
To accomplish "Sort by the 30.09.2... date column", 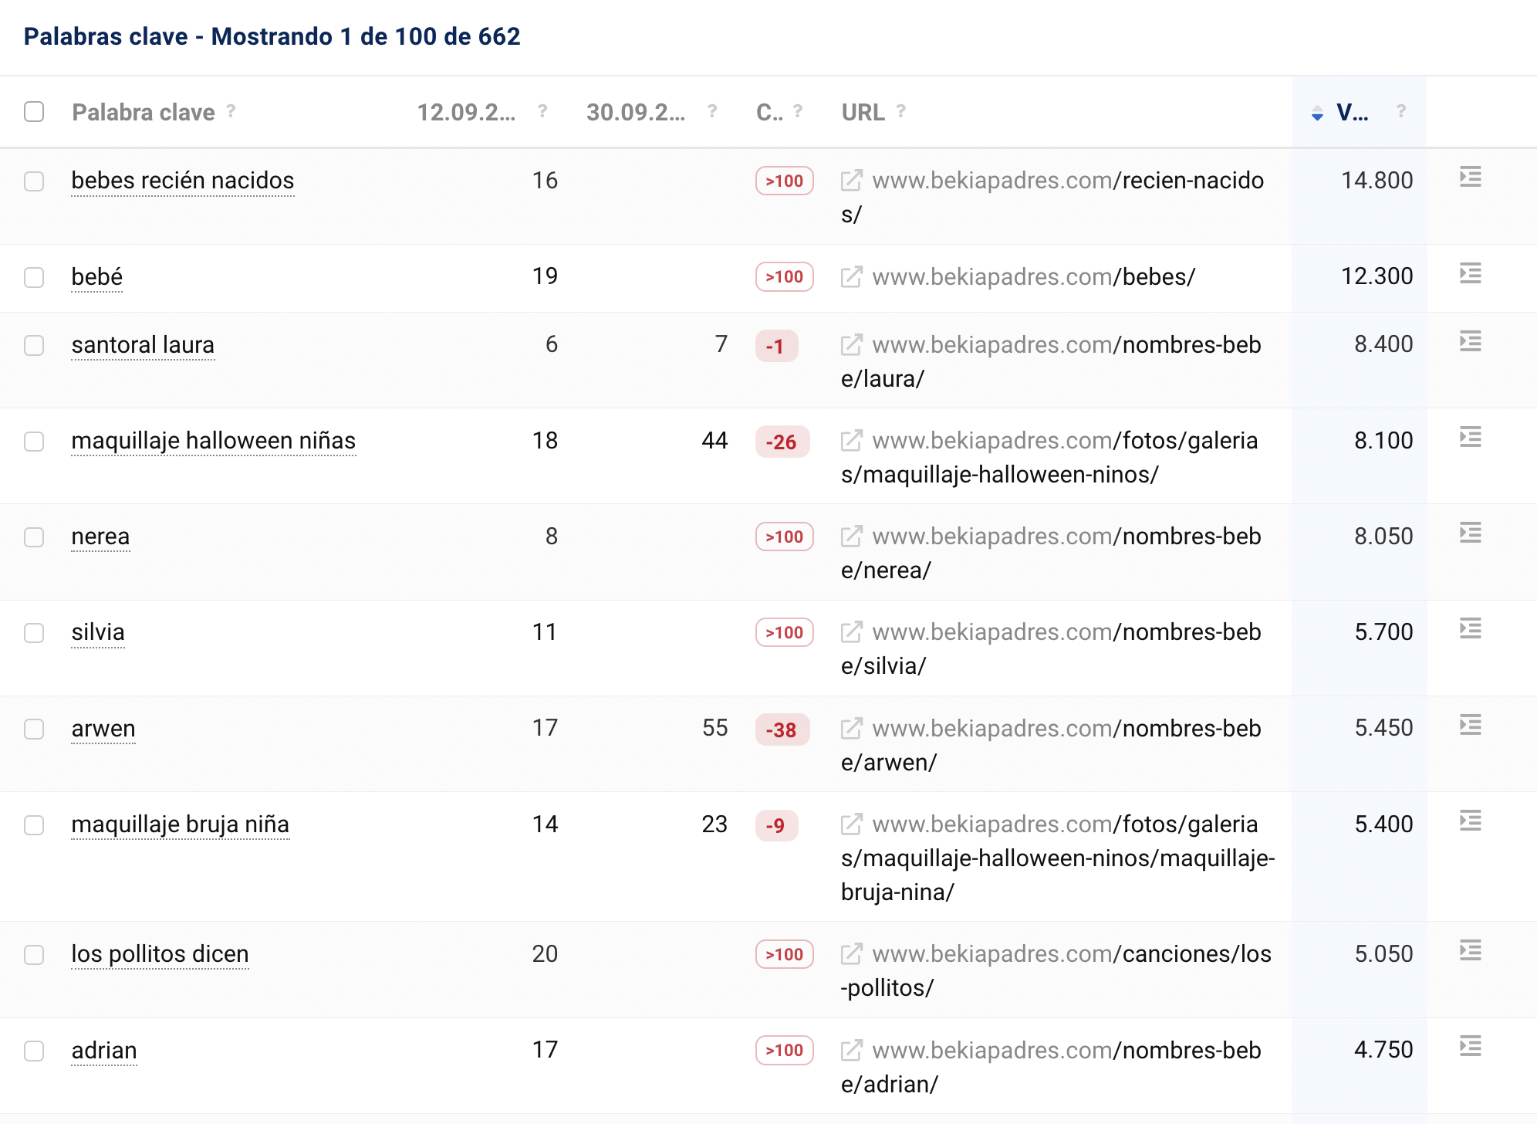I will [635, 113].
